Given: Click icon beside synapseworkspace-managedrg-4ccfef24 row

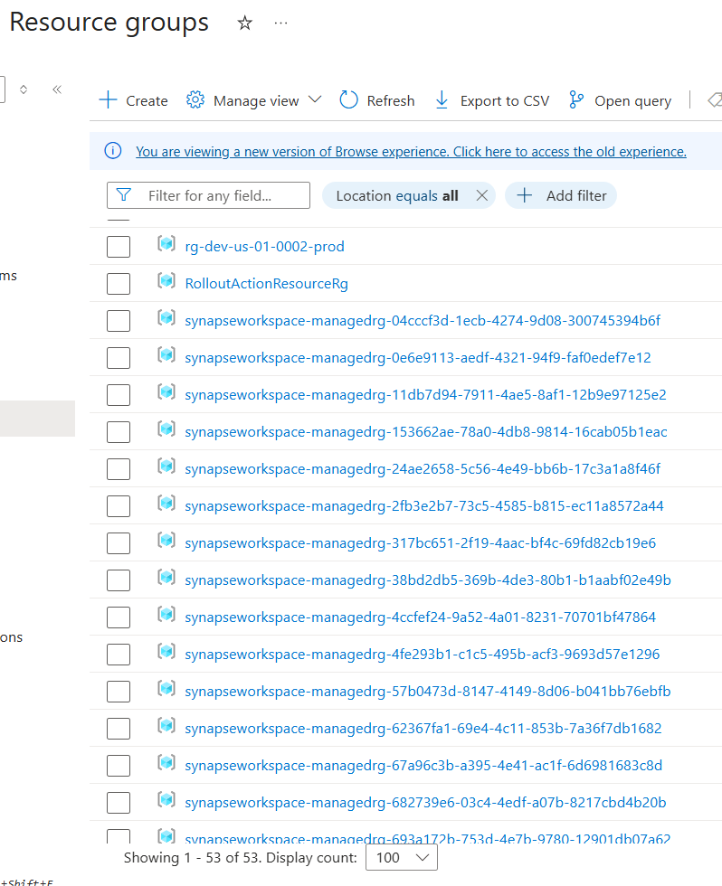Looking at the screenshot, I should point(166,615).
